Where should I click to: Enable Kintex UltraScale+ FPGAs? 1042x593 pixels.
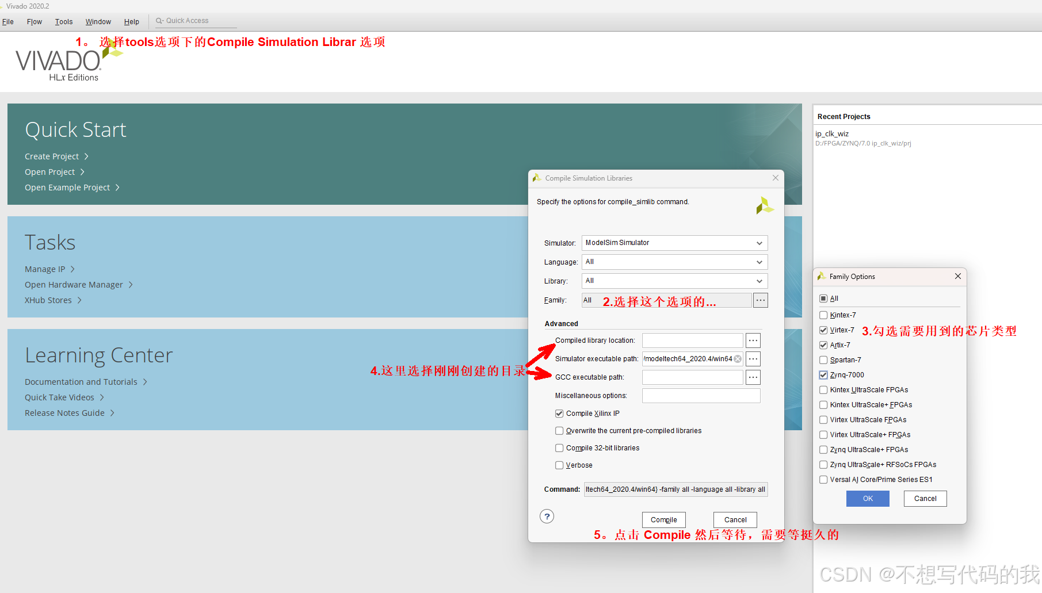823,405
